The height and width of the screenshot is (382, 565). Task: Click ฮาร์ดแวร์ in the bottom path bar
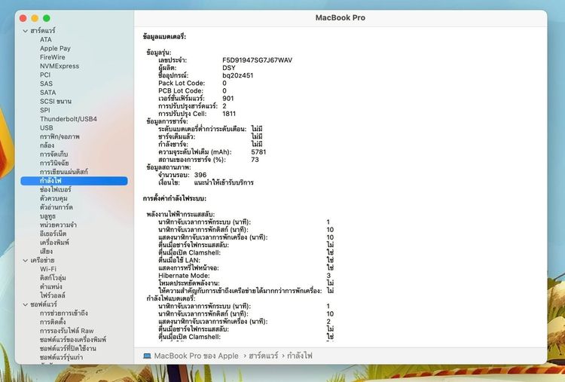(264, 356)
